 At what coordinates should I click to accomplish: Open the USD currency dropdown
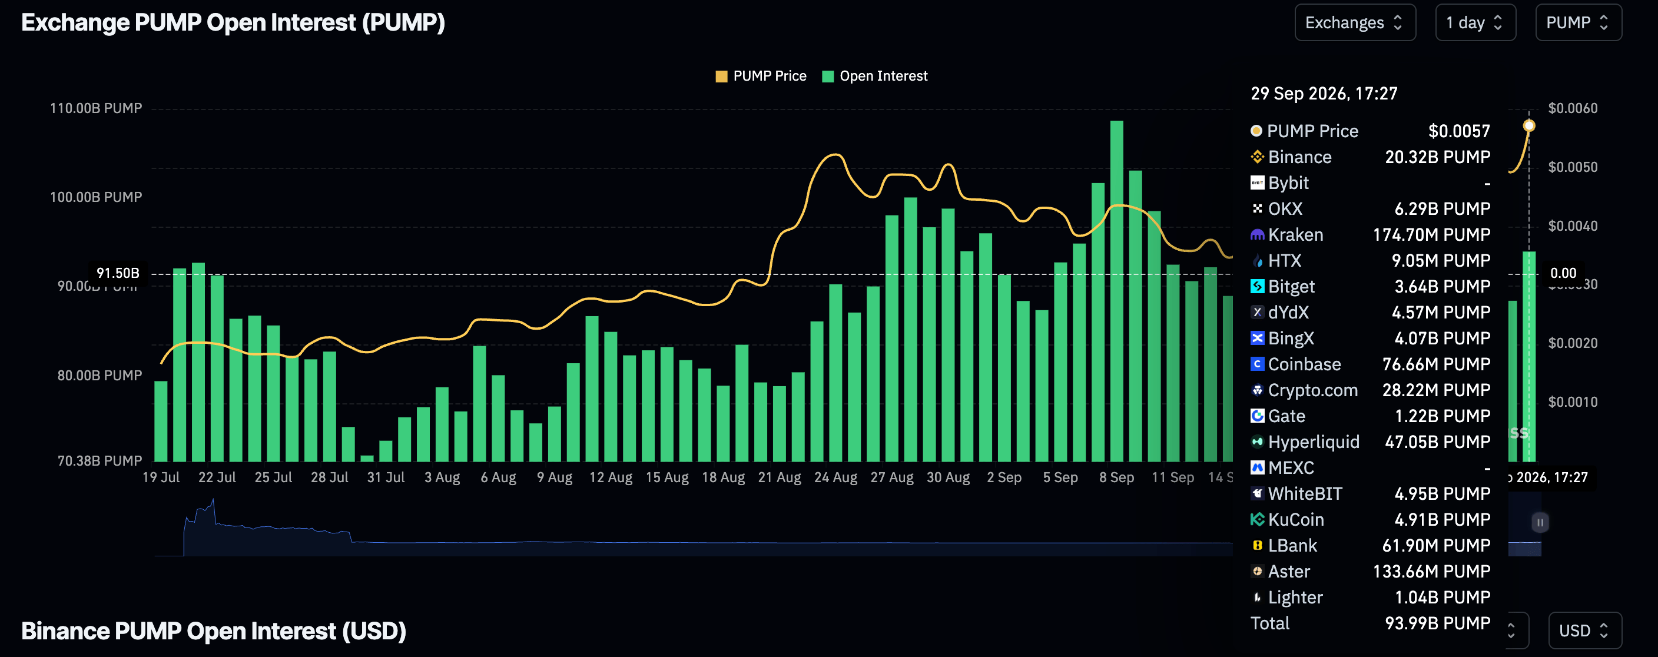click(x=1584, y=631)
